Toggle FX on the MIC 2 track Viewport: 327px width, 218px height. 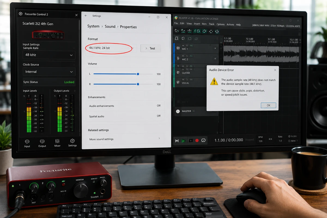191,56
